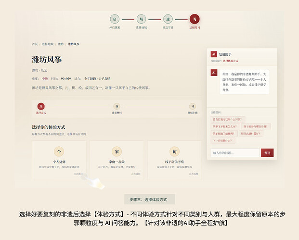Click the assistant greeting message bubble
This screenshot has height=240, width=299.
click(x=244, y=82)
